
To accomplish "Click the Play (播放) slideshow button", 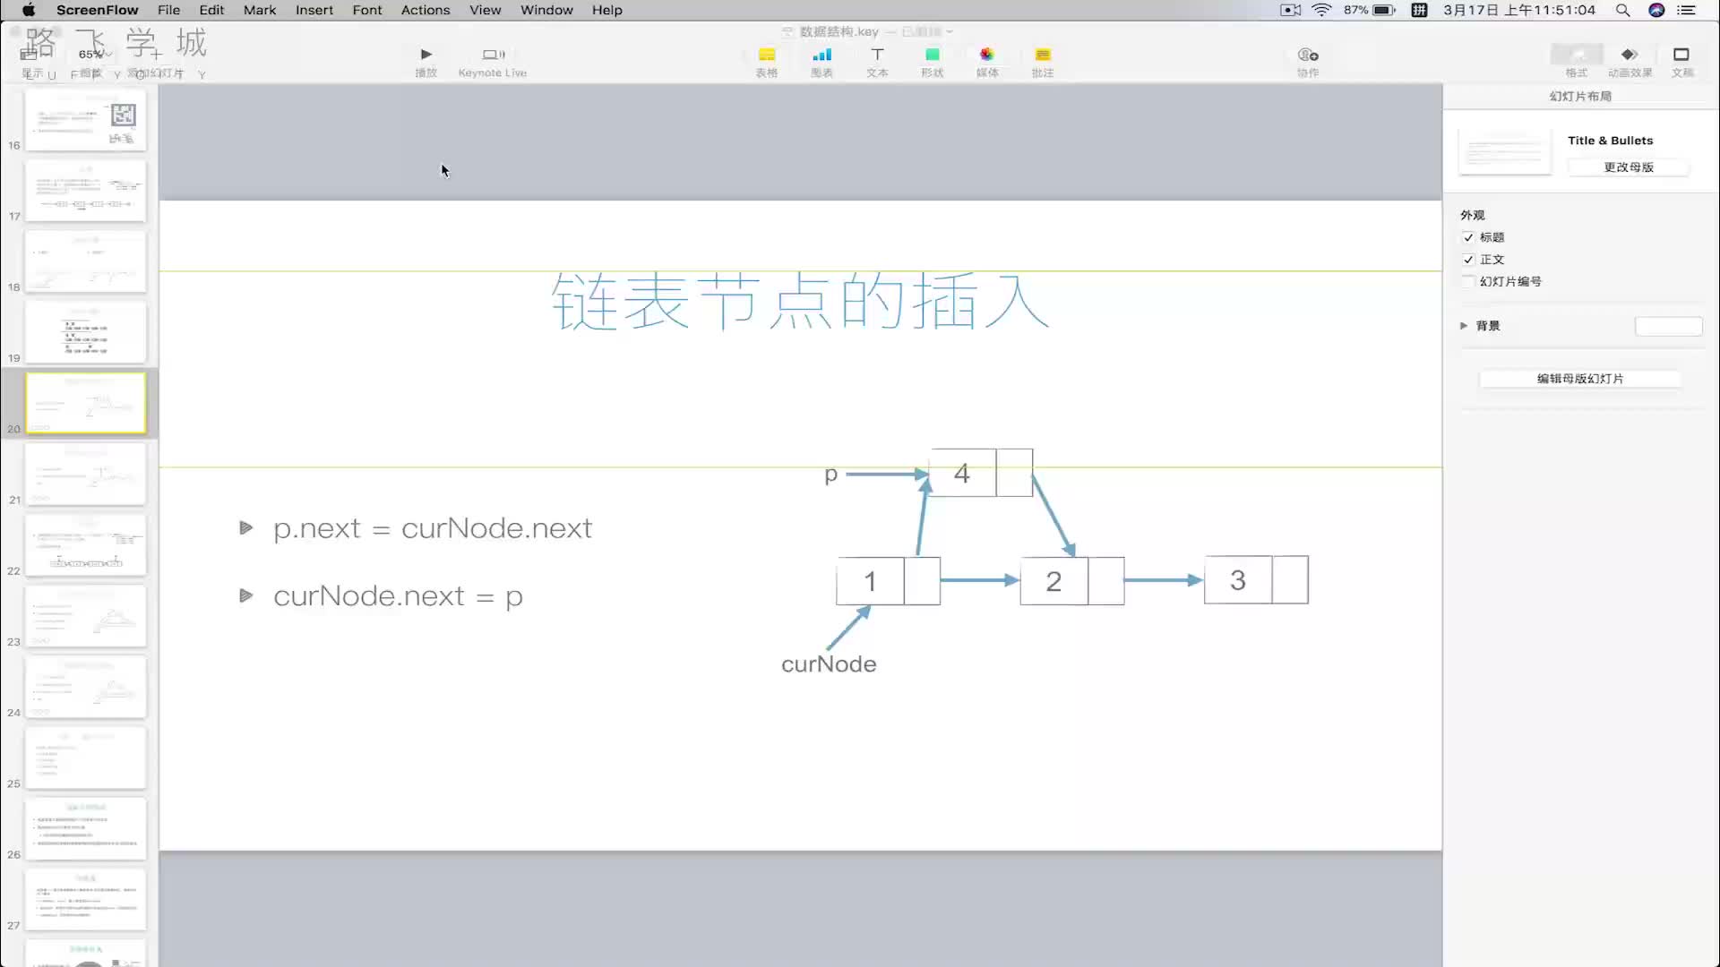I will click(426, 61).
